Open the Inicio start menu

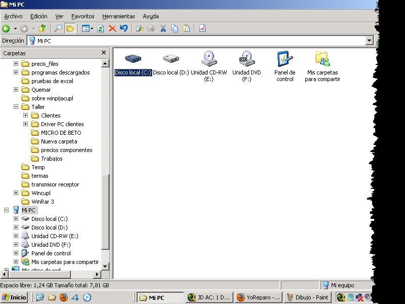click(x=14, y=297)
